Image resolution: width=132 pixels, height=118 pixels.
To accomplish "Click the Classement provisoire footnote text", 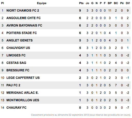I will (81, 115).
